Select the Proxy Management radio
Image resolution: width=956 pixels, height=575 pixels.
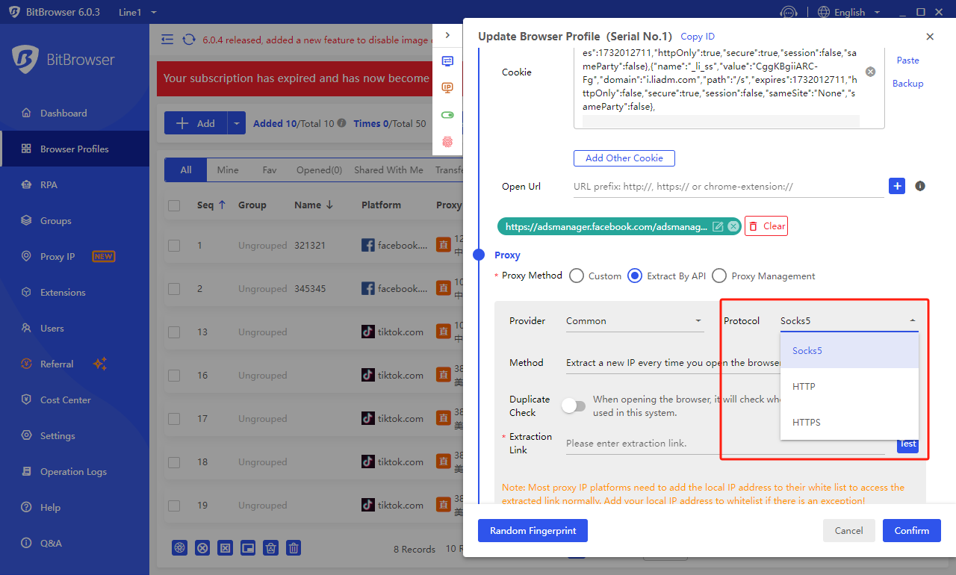click(x=719, y=276)
